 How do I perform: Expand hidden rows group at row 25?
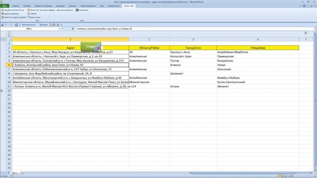pos(1,91)
